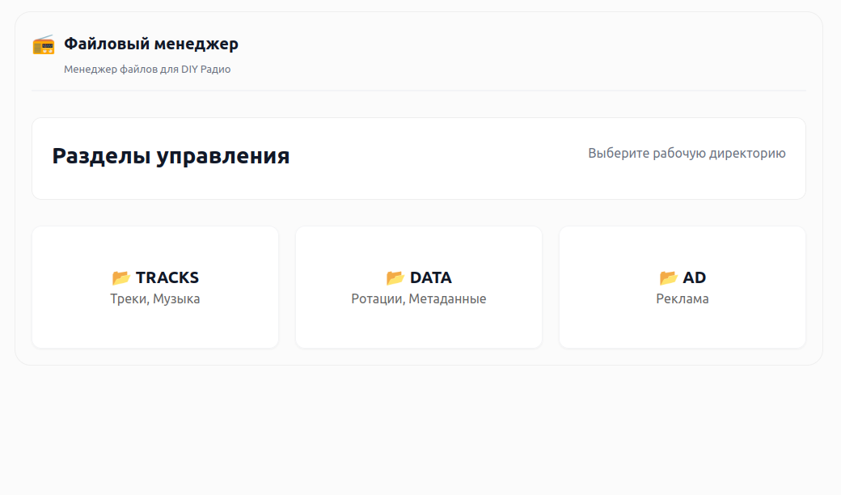The height and width of the screenshot is (495, 841).
Task: Select the TRACKS section title
Action: pos(167,277)
